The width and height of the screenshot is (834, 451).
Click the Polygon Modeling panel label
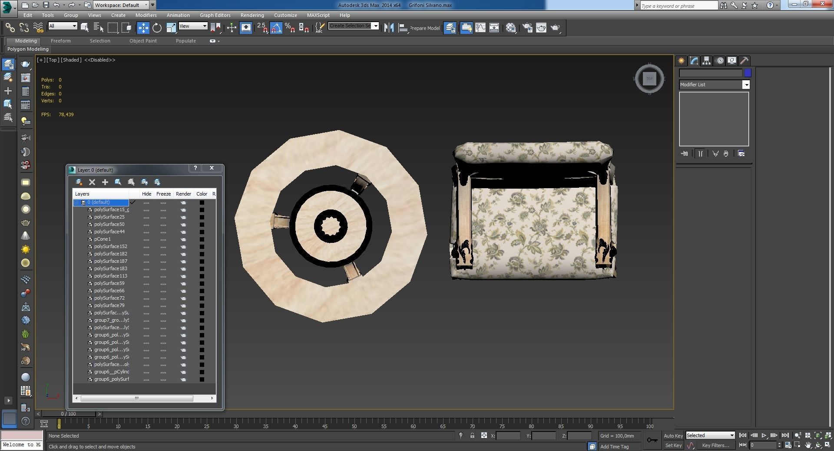pos(28,49)
